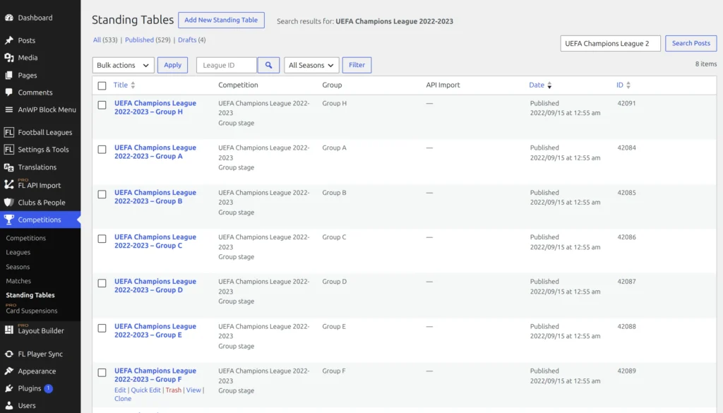
Task: Open Seasons submenu item
Action: [18, 267]
